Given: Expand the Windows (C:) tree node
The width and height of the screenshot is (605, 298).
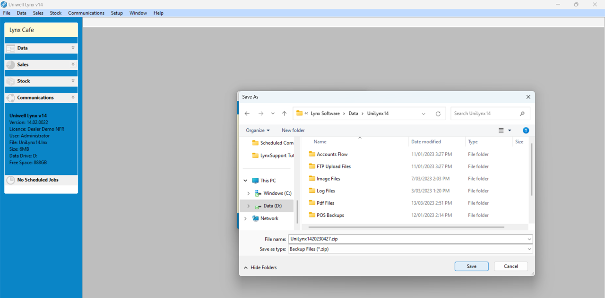Looking at the screenshot, I should tap(249, 193).
